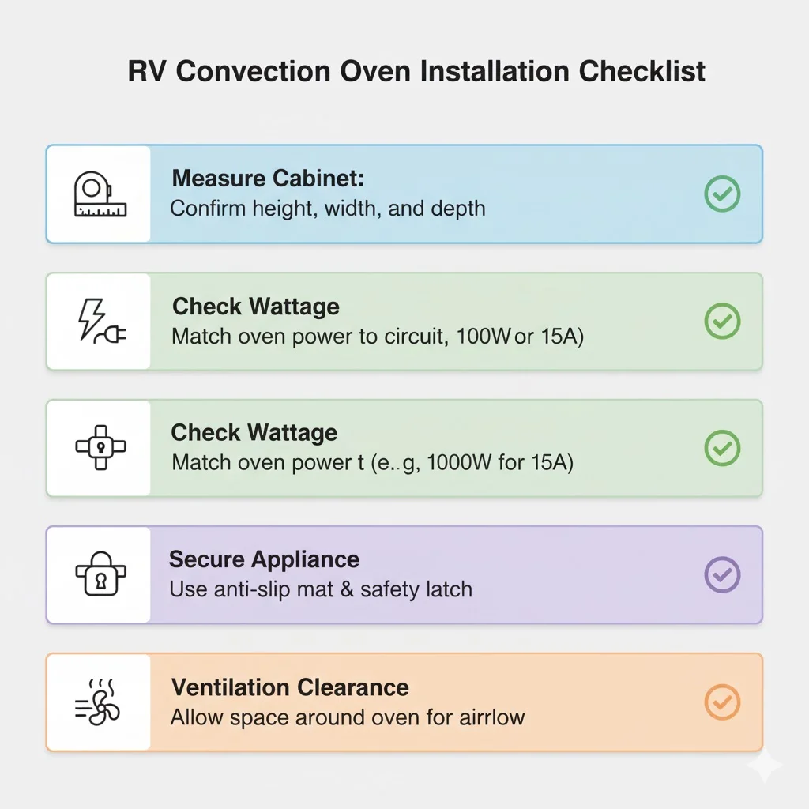Click the 'RV Convection Oven Installation Checklist' heading
The image size is (809, 809).
(416, 71)
